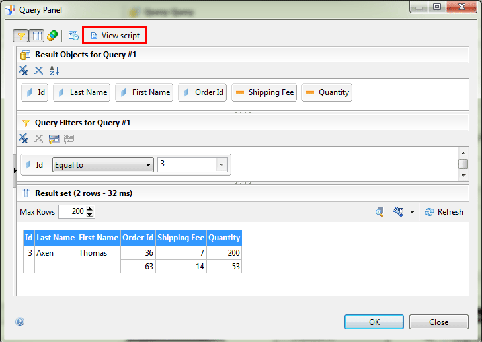The height and width of the screenshot is (342, 482).
Task: Click the Last Name column header
Action: click(x=56, y=238)
